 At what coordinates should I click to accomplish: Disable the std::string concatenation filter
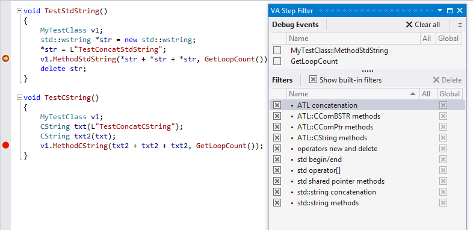click(x=277, y=192)
